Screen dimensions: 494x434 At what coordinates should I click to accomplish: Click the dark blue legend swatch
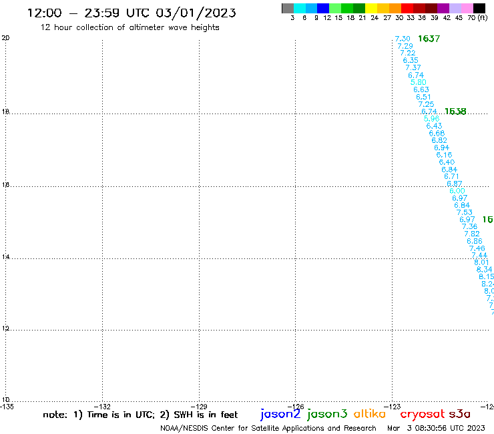(323, 8)
